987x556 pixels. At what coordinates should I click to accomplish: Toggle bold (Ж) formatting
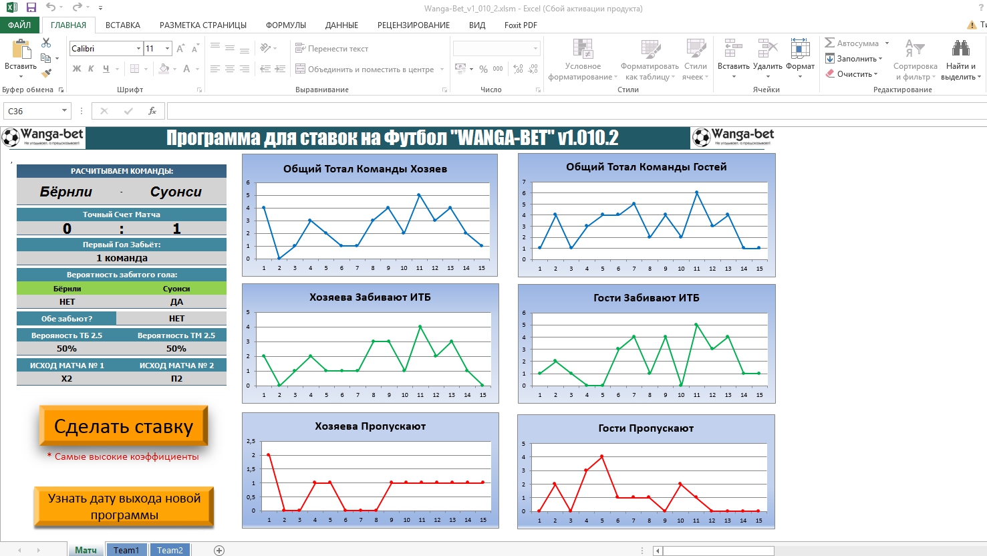coord(77,69)
